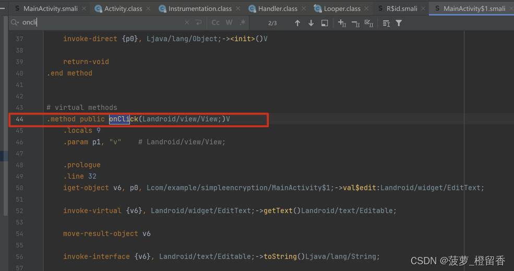Close the Instrumentation.class tab

click(x=238, y=8)
